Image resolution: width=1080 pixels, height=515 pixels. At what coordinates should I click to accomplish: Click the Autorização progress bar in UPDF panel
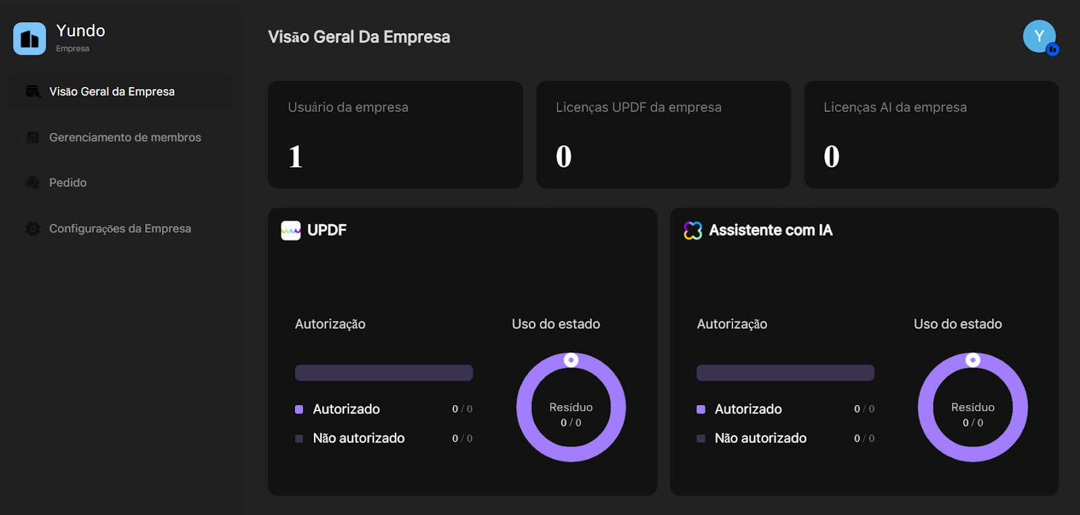pyautogui.click(x=383, y=372)
